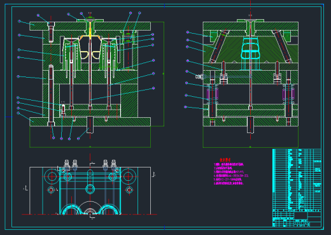
Task: Click the cyan parts list table
Action: [297, 179]
